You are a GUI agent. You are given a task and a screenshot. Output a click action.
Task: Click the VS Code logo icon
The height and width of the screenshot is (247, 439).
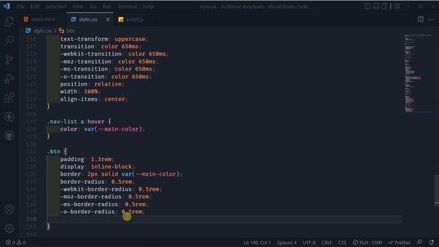tap(6, 6)
